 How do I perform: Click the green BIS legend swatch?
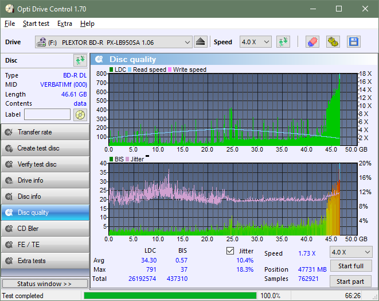(x=111, y=159)
